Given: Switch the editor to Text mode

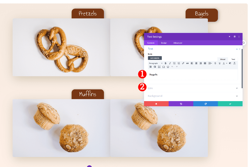Looking at the screenshot, I should pyautogui.click(x=233, y=59).
